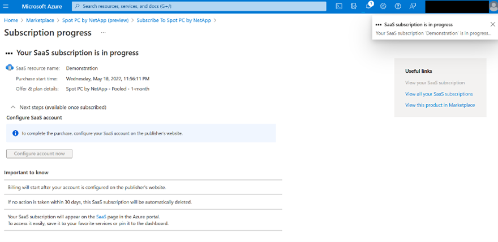This screenshot has height=242, width=498.
Task: Go to Marketplace breadcrumb
Action: [x=40, y=20]
